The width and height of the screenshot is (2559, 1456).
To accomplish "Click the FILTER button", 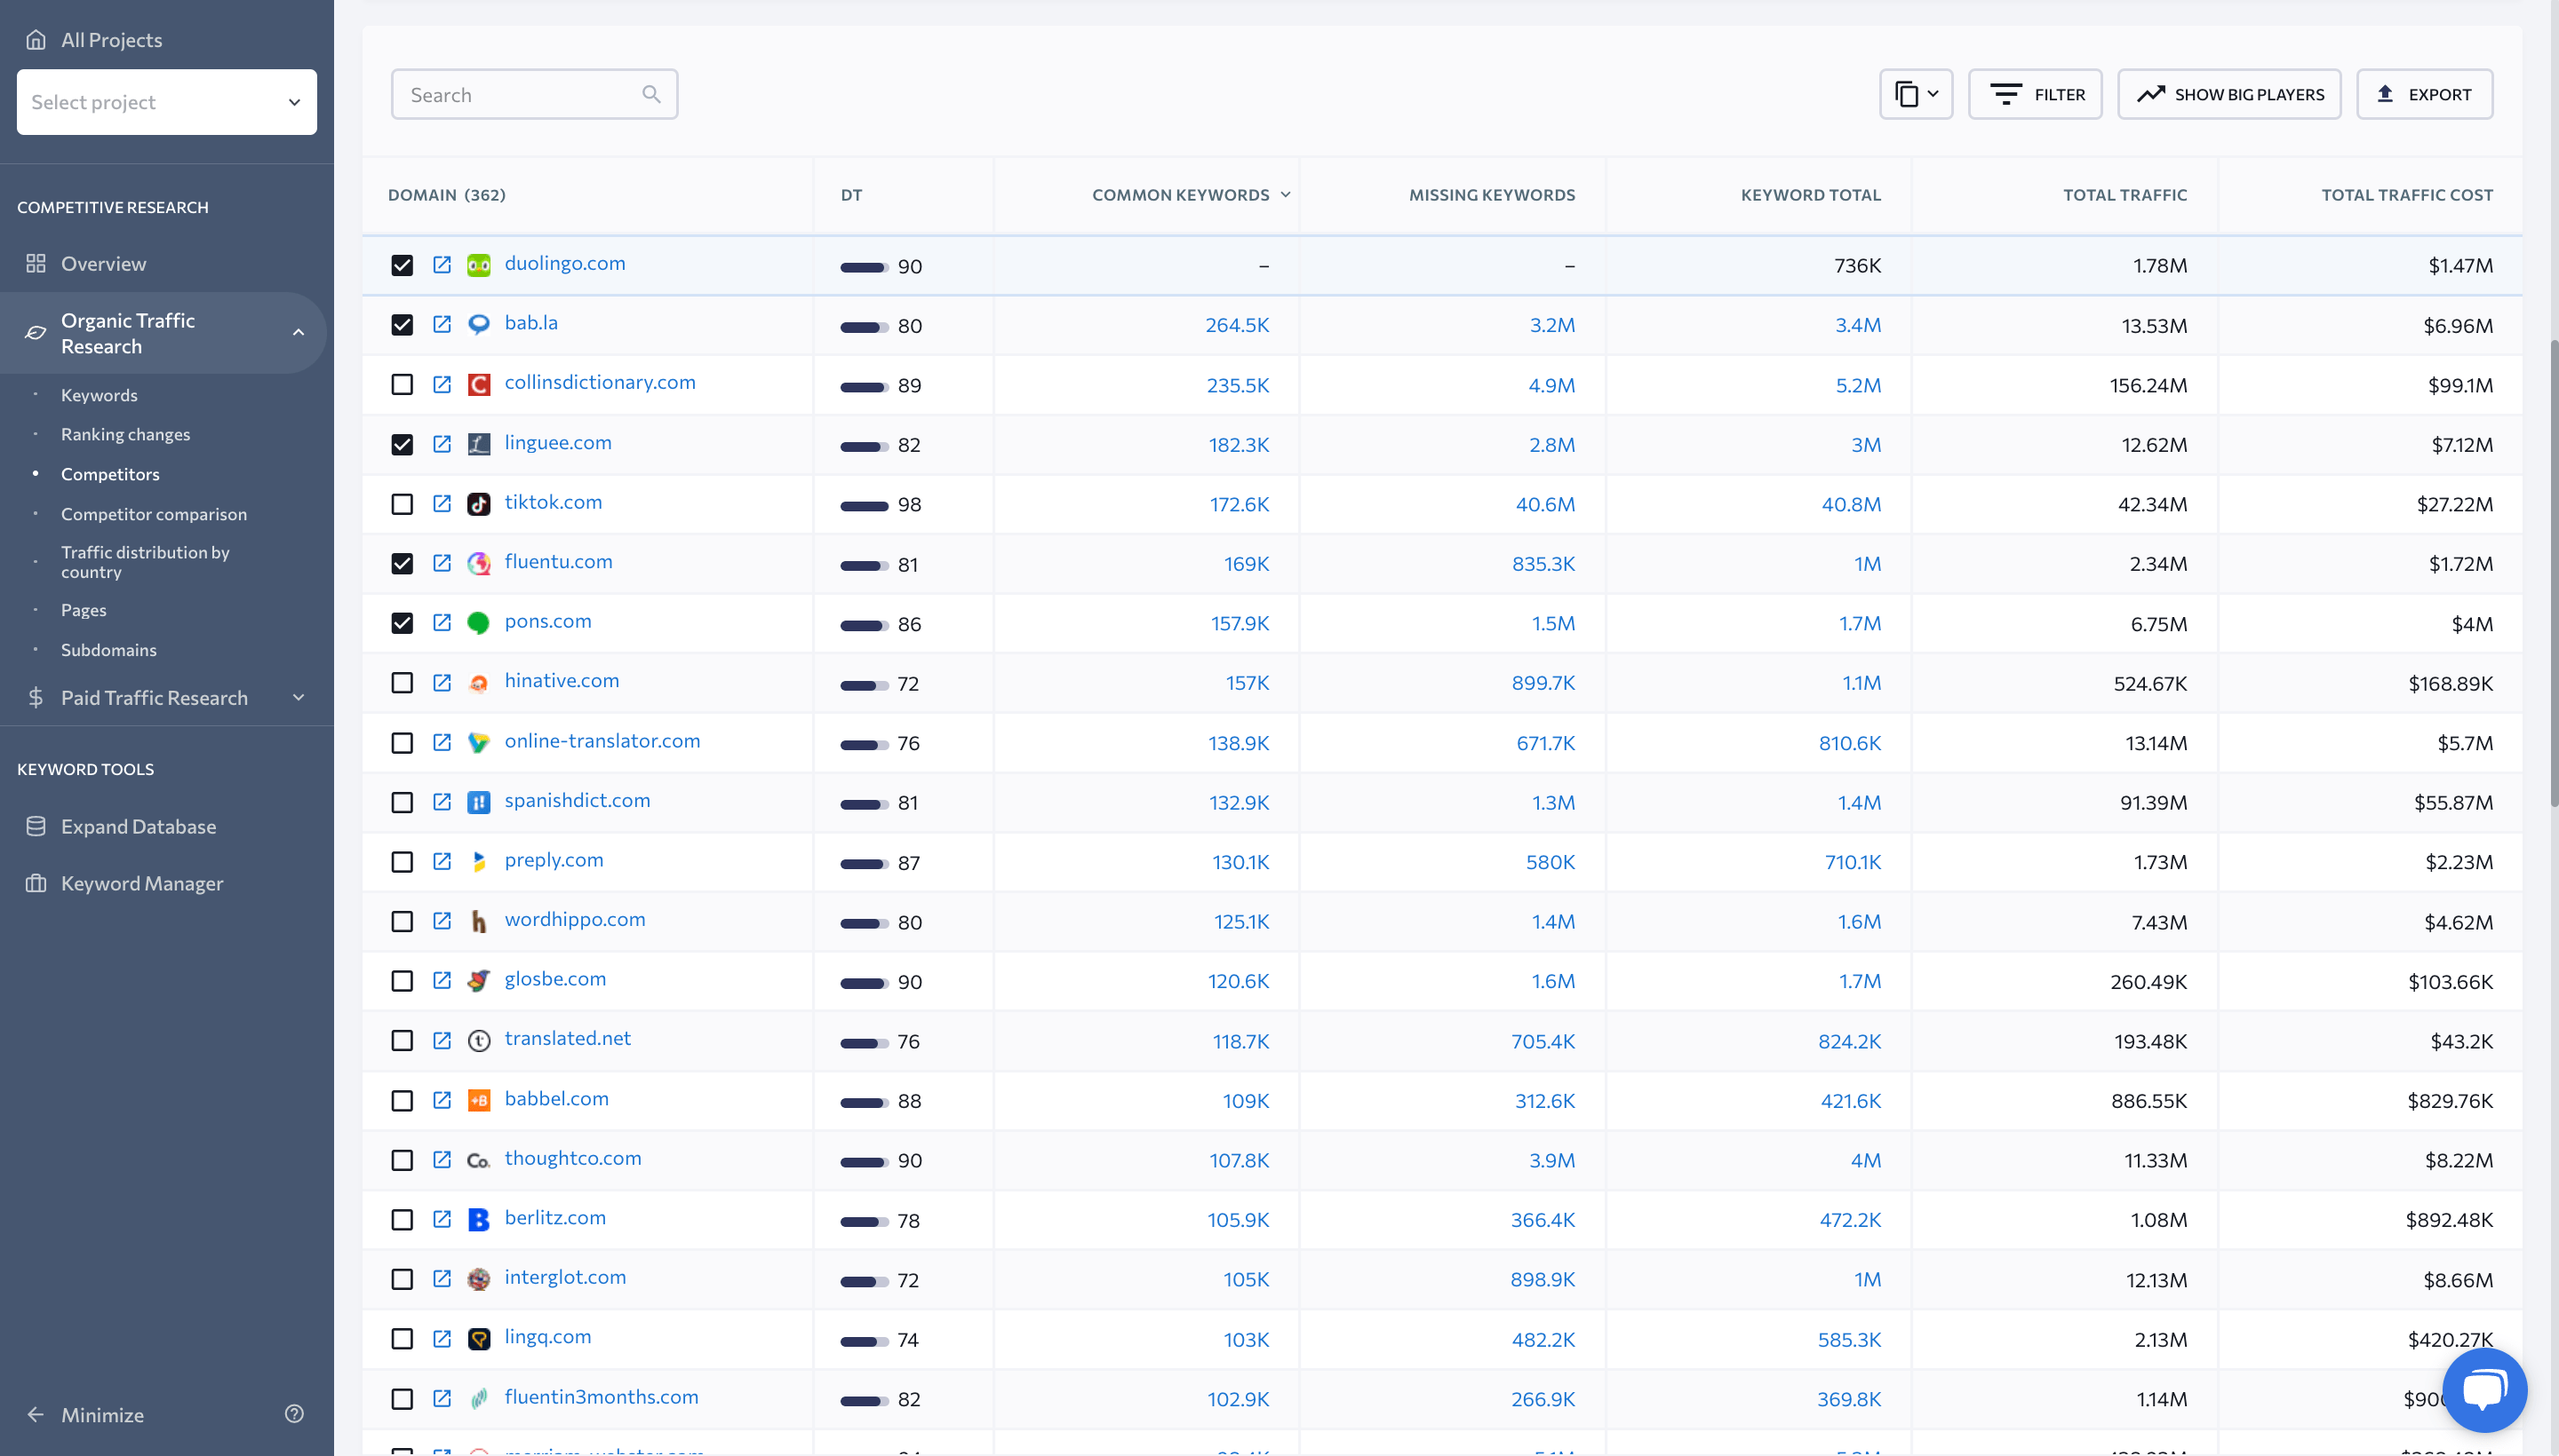I will click(x=2036, y=94).
